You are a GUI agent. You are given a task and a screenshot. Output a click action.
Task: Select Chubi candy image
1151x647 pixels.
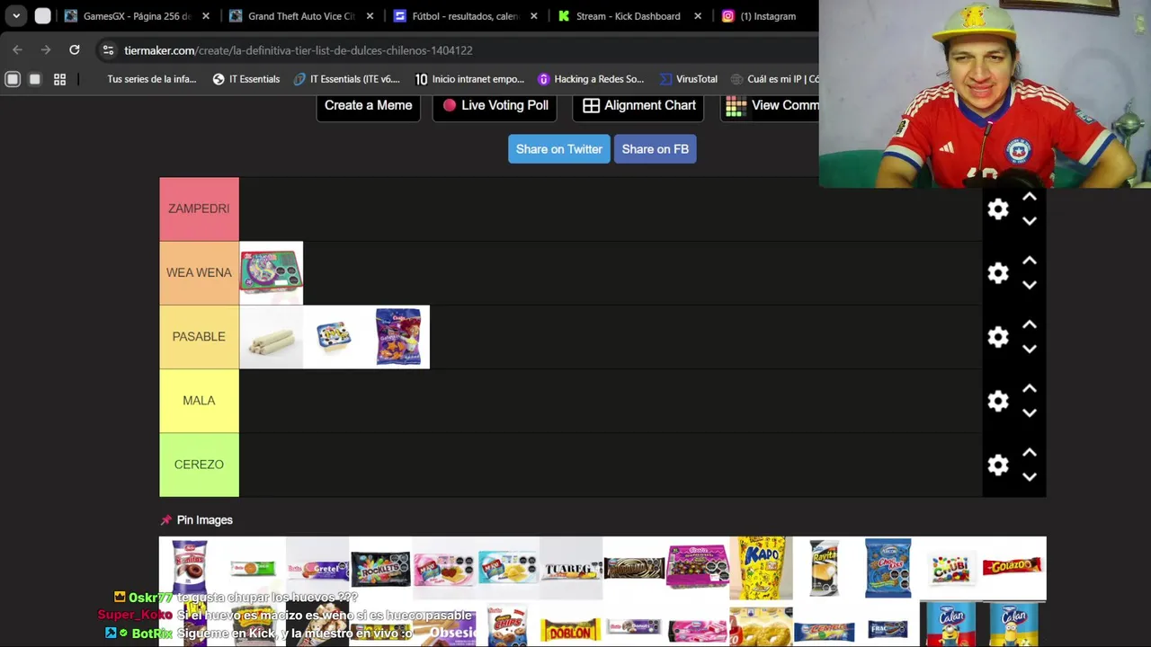pyautogui.click(x=950, y=569)
